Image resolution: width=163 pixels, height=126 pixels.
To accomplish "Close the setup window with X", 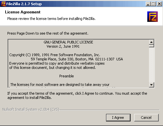I will point(159,4).
